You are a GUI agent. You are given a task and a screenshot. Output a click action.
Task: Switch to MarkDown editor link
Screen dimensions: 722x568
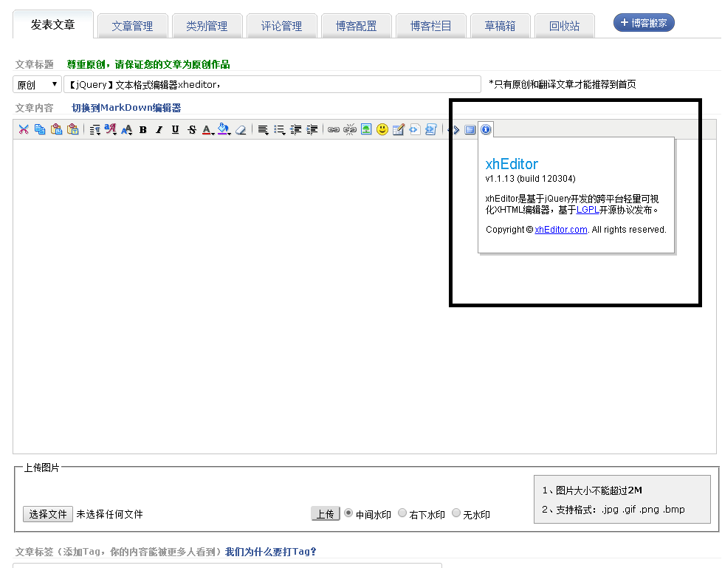tap(126, 108)
